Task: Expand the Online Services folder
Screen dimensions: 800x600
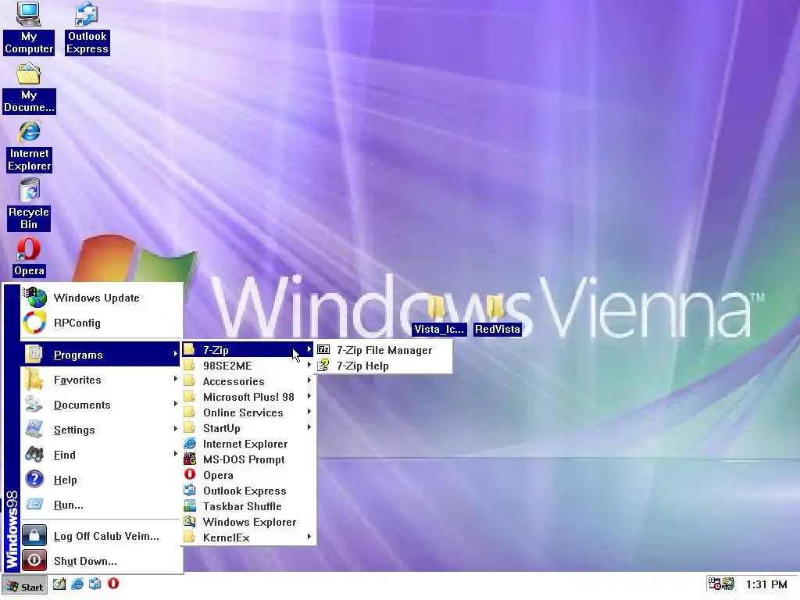Action: click(x=248, y=412)
